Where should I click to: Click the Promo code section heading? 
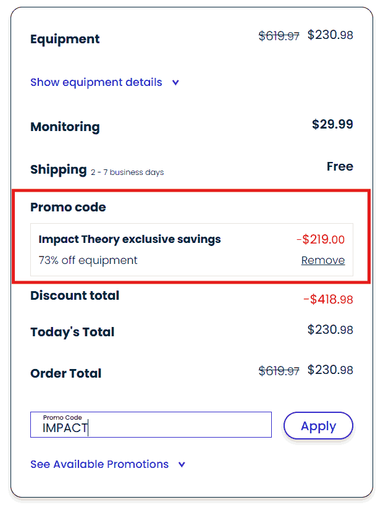[68, 207]
